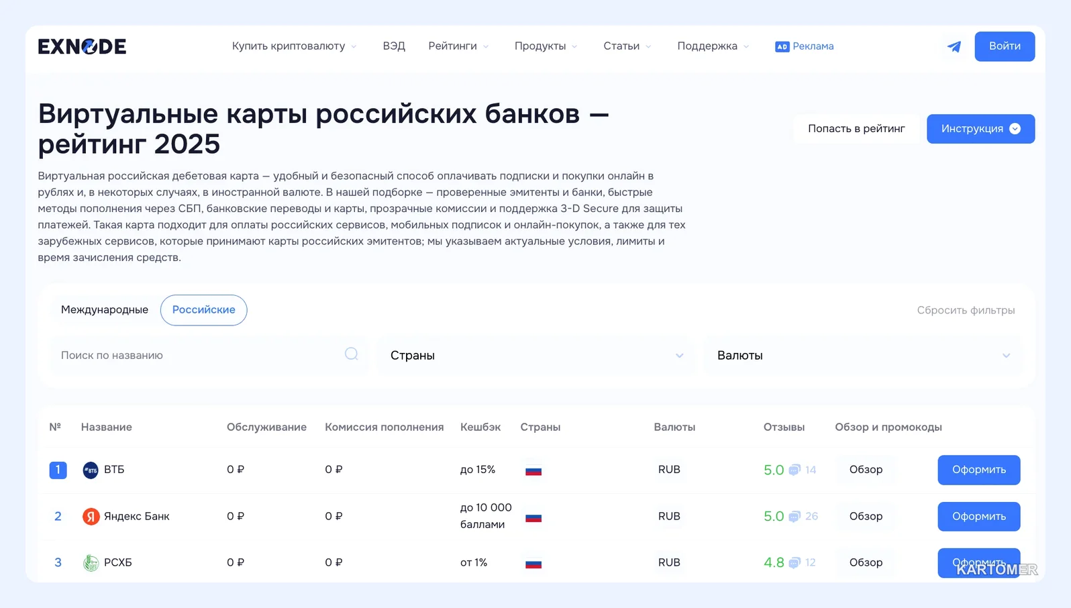
Task: Click the Russian flag in РСХБ row
Action: pos(533,563)
